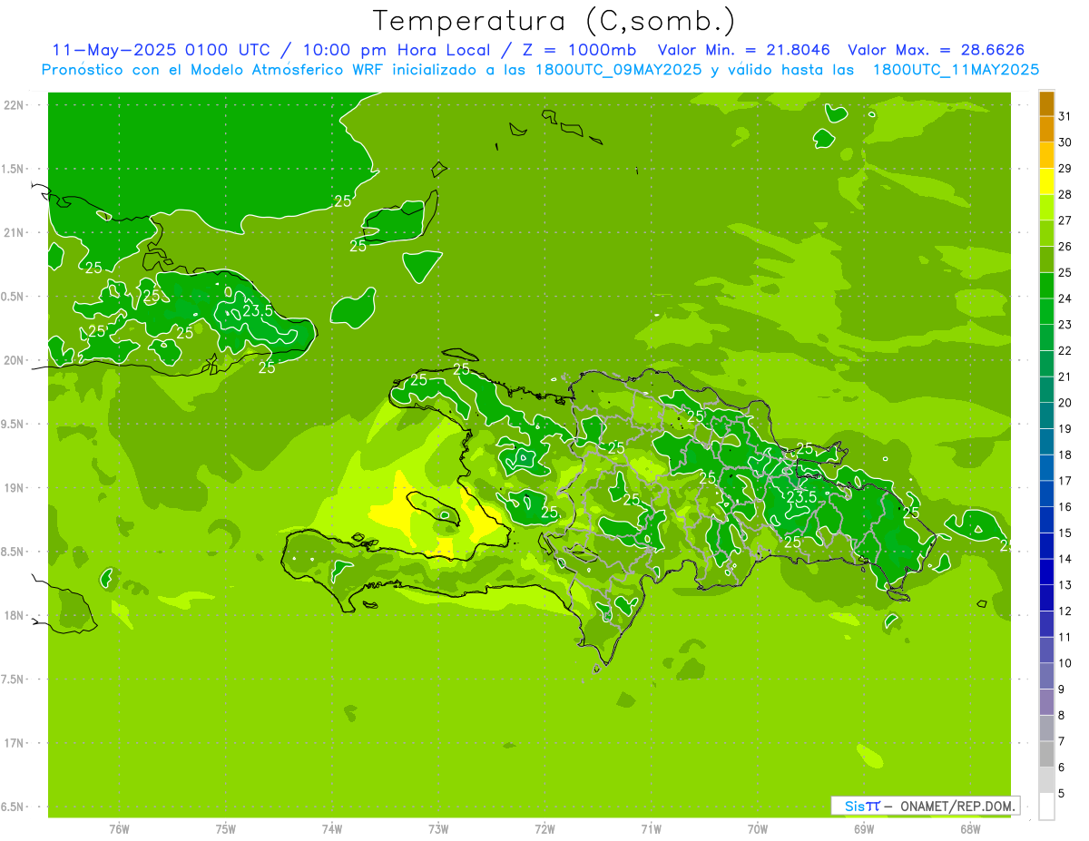Pick the legend swatch between 24 and 25
1089x841 pixels.
point(1046,286)
